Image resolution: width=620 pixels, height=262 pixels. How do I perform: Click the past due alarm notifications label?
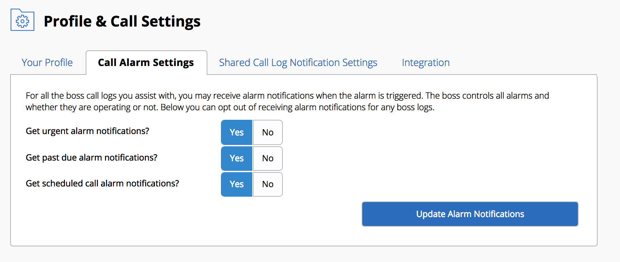pyautogui.click(x=91, y=158)
